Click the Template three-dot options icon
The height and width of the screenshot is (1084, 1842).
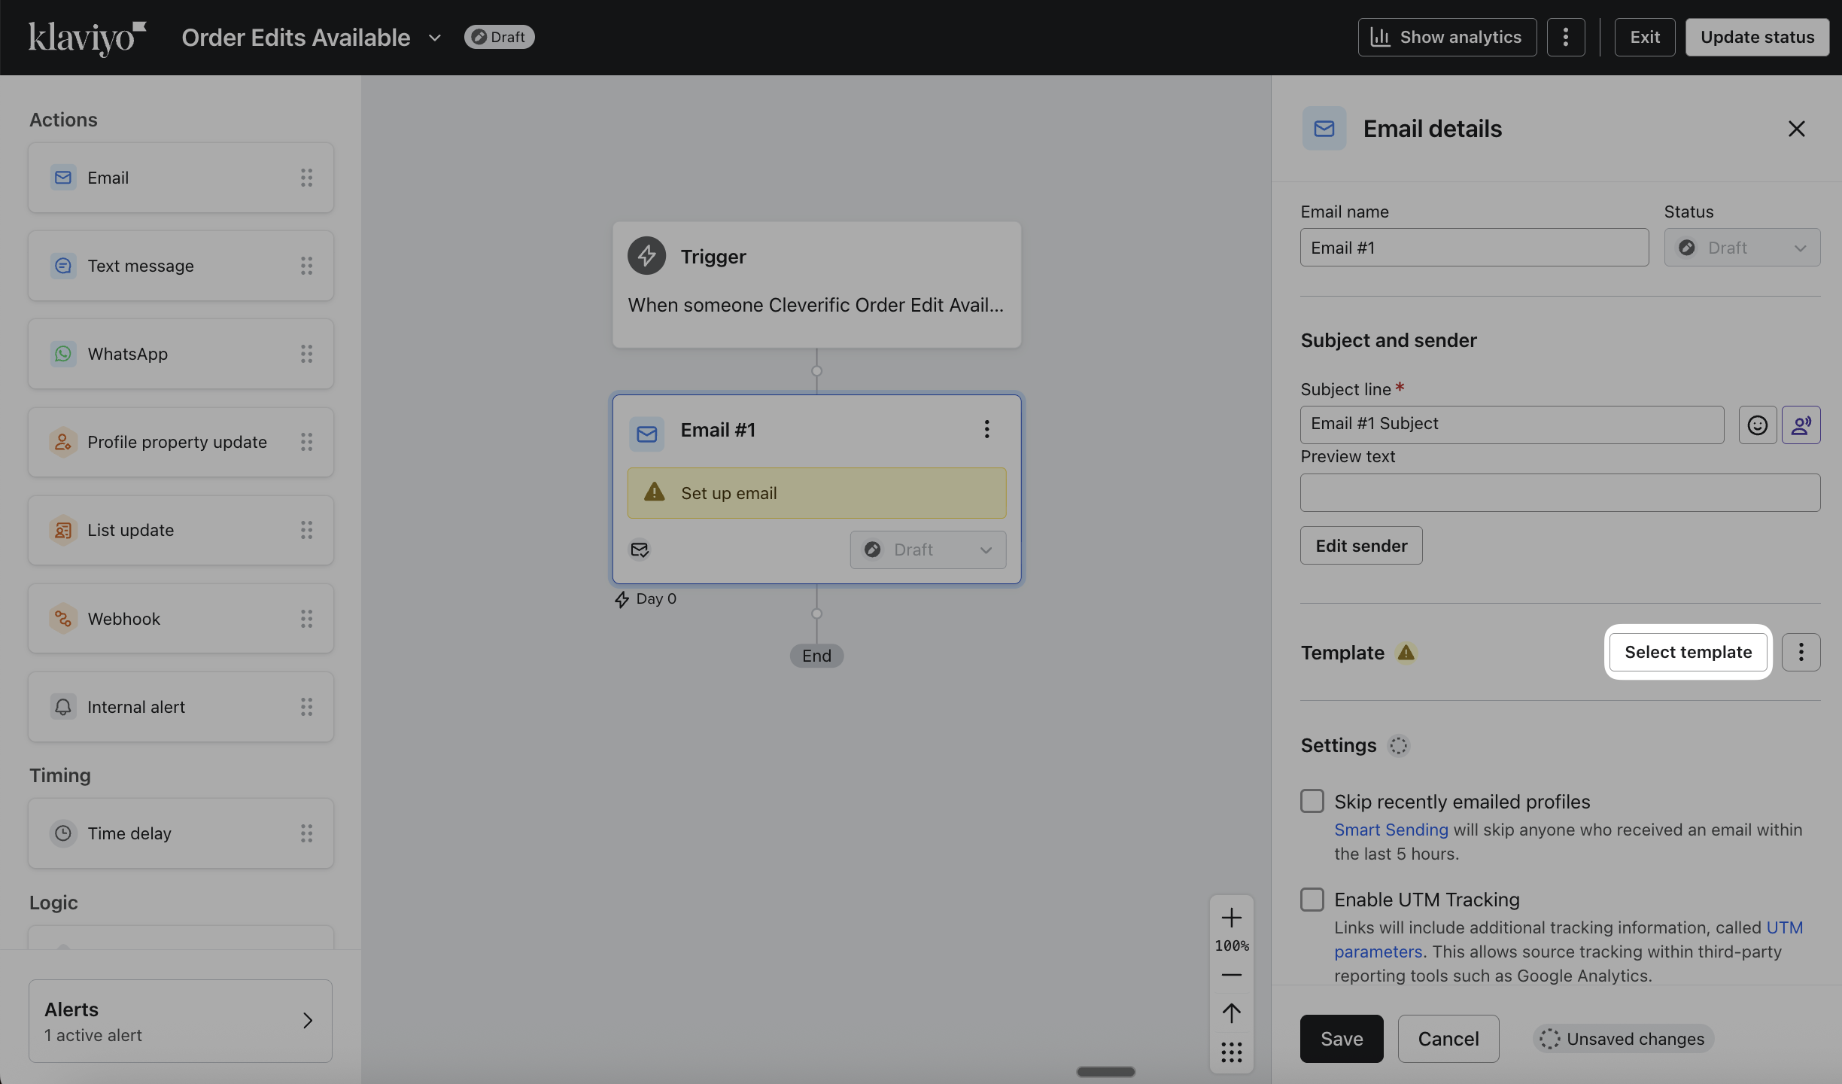coord(1801,652)
